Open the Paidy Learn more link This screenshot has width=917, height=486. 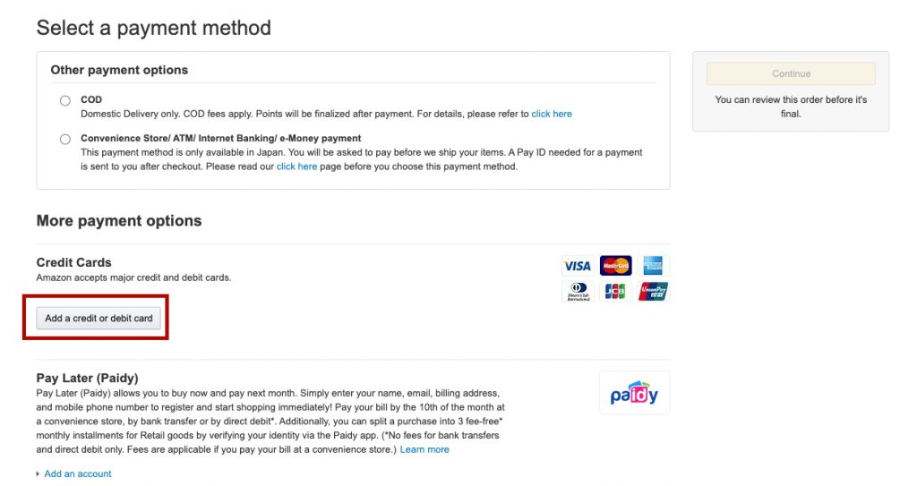tap(424, 449)
